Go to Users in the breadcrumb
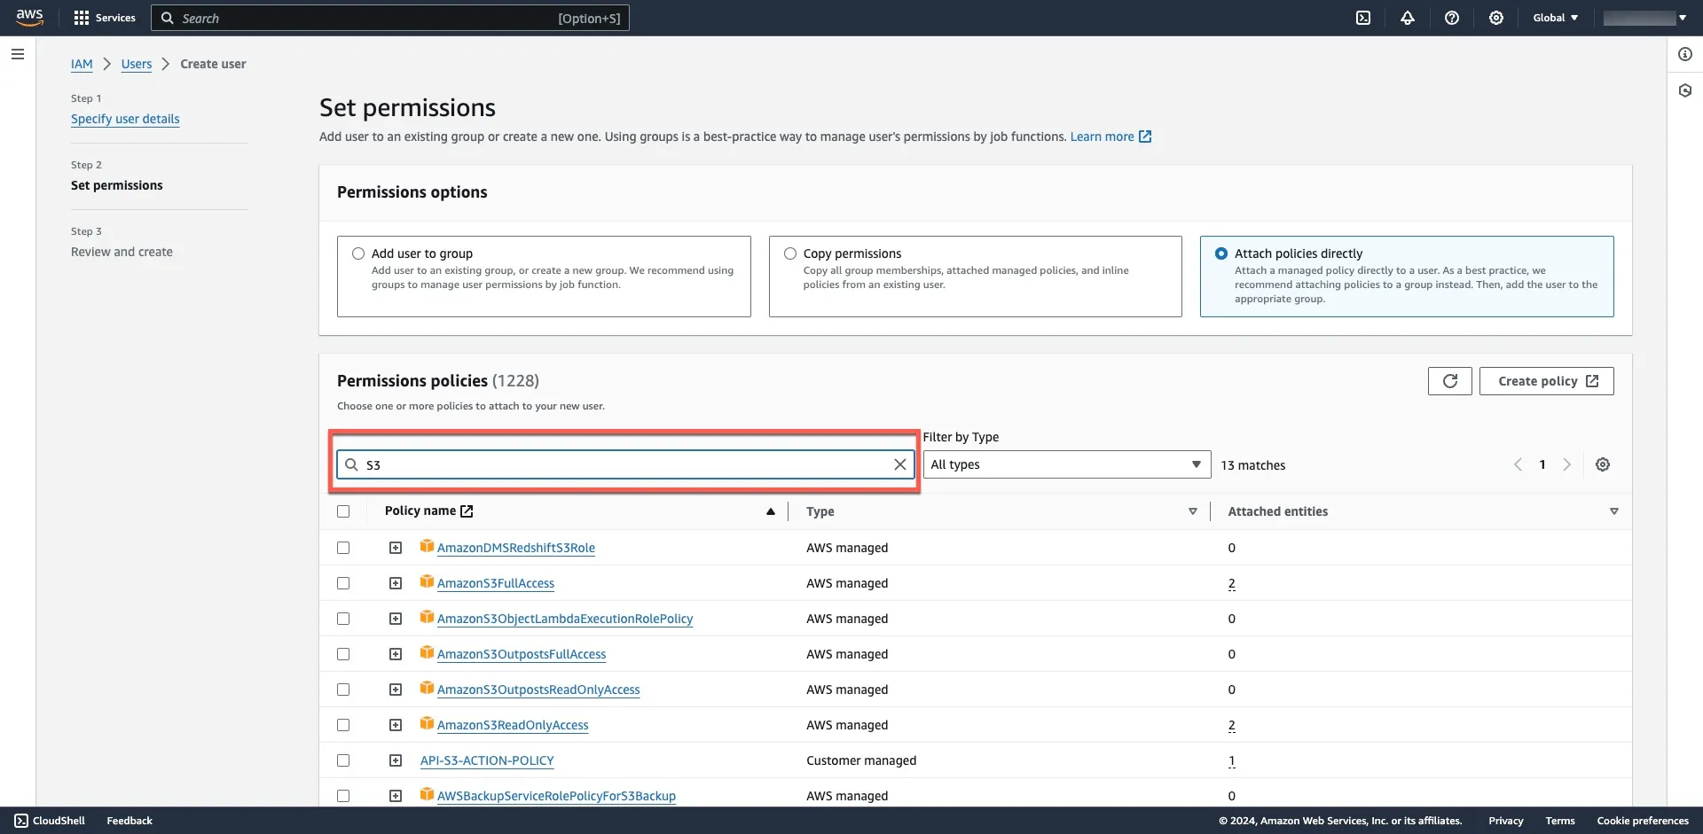Screen dimensions: 1703x834 (137, 64)
